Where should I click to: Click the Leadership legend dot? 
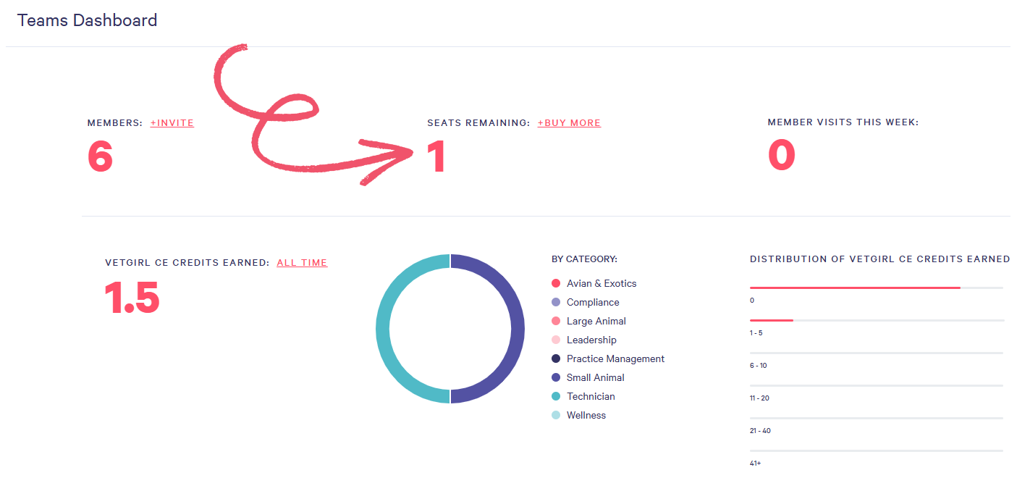coord(556,340)
